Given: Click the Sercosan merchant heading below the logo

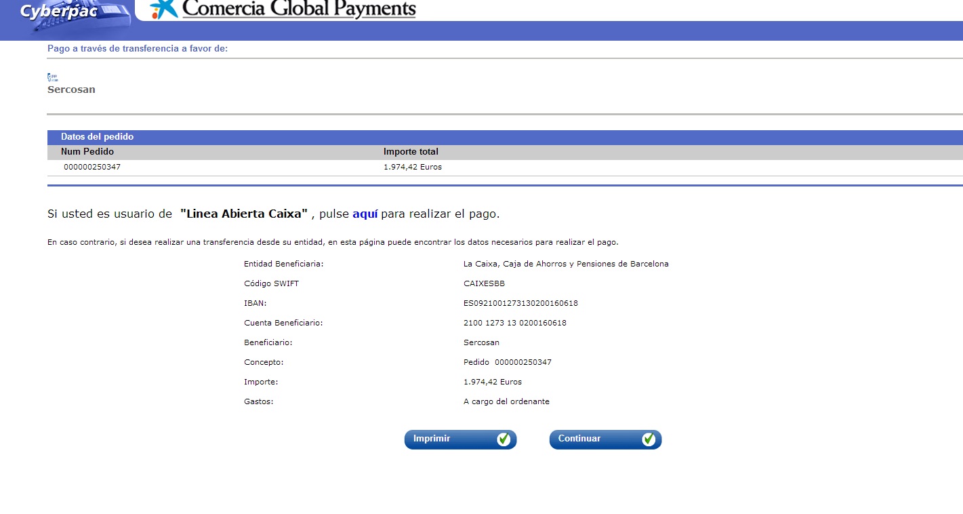Looking at the screenshot, I should pyautogui.click(x=71, y=90).
